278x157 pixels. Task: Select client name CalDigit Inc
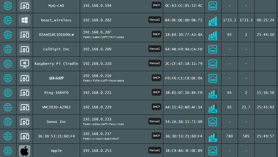pyautogui.click(x=56, y=49)
